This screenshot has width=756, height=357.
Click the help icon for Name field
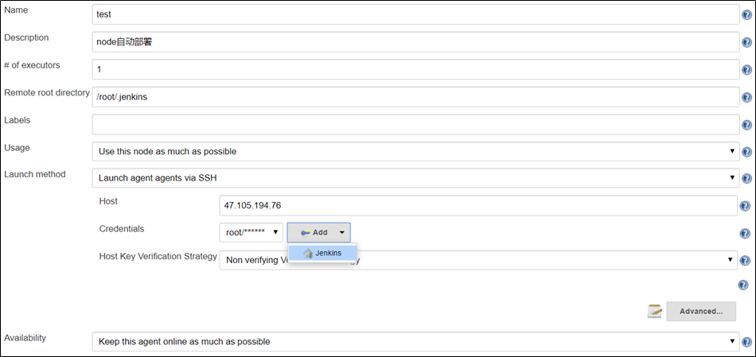(746, 16)
